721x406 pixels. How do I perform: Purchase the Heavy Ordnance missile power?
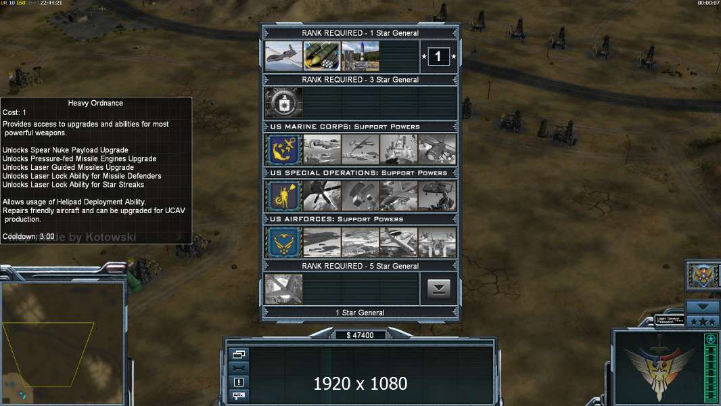[322, 56]
